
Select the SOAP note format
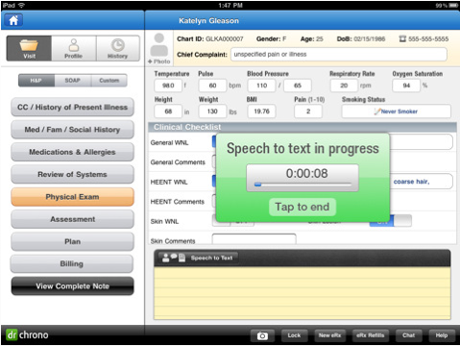pos(73,81)
